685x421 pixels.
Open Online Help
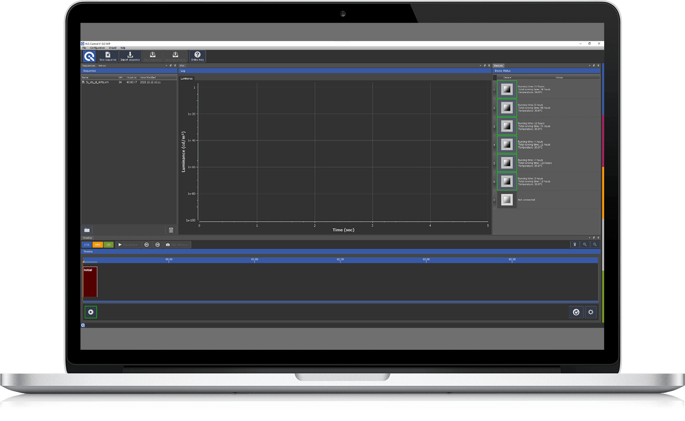pos(197,56)
